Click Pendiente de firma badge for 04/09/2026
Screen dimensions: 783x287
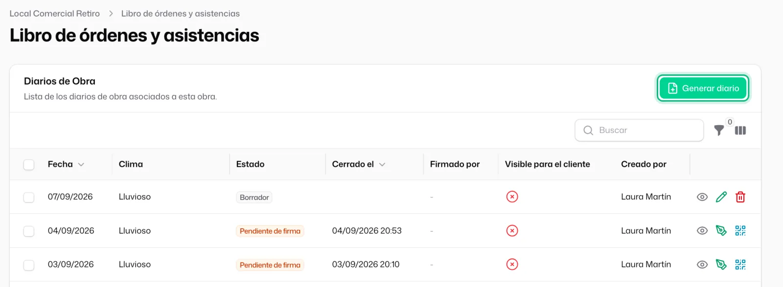point(270,231)
